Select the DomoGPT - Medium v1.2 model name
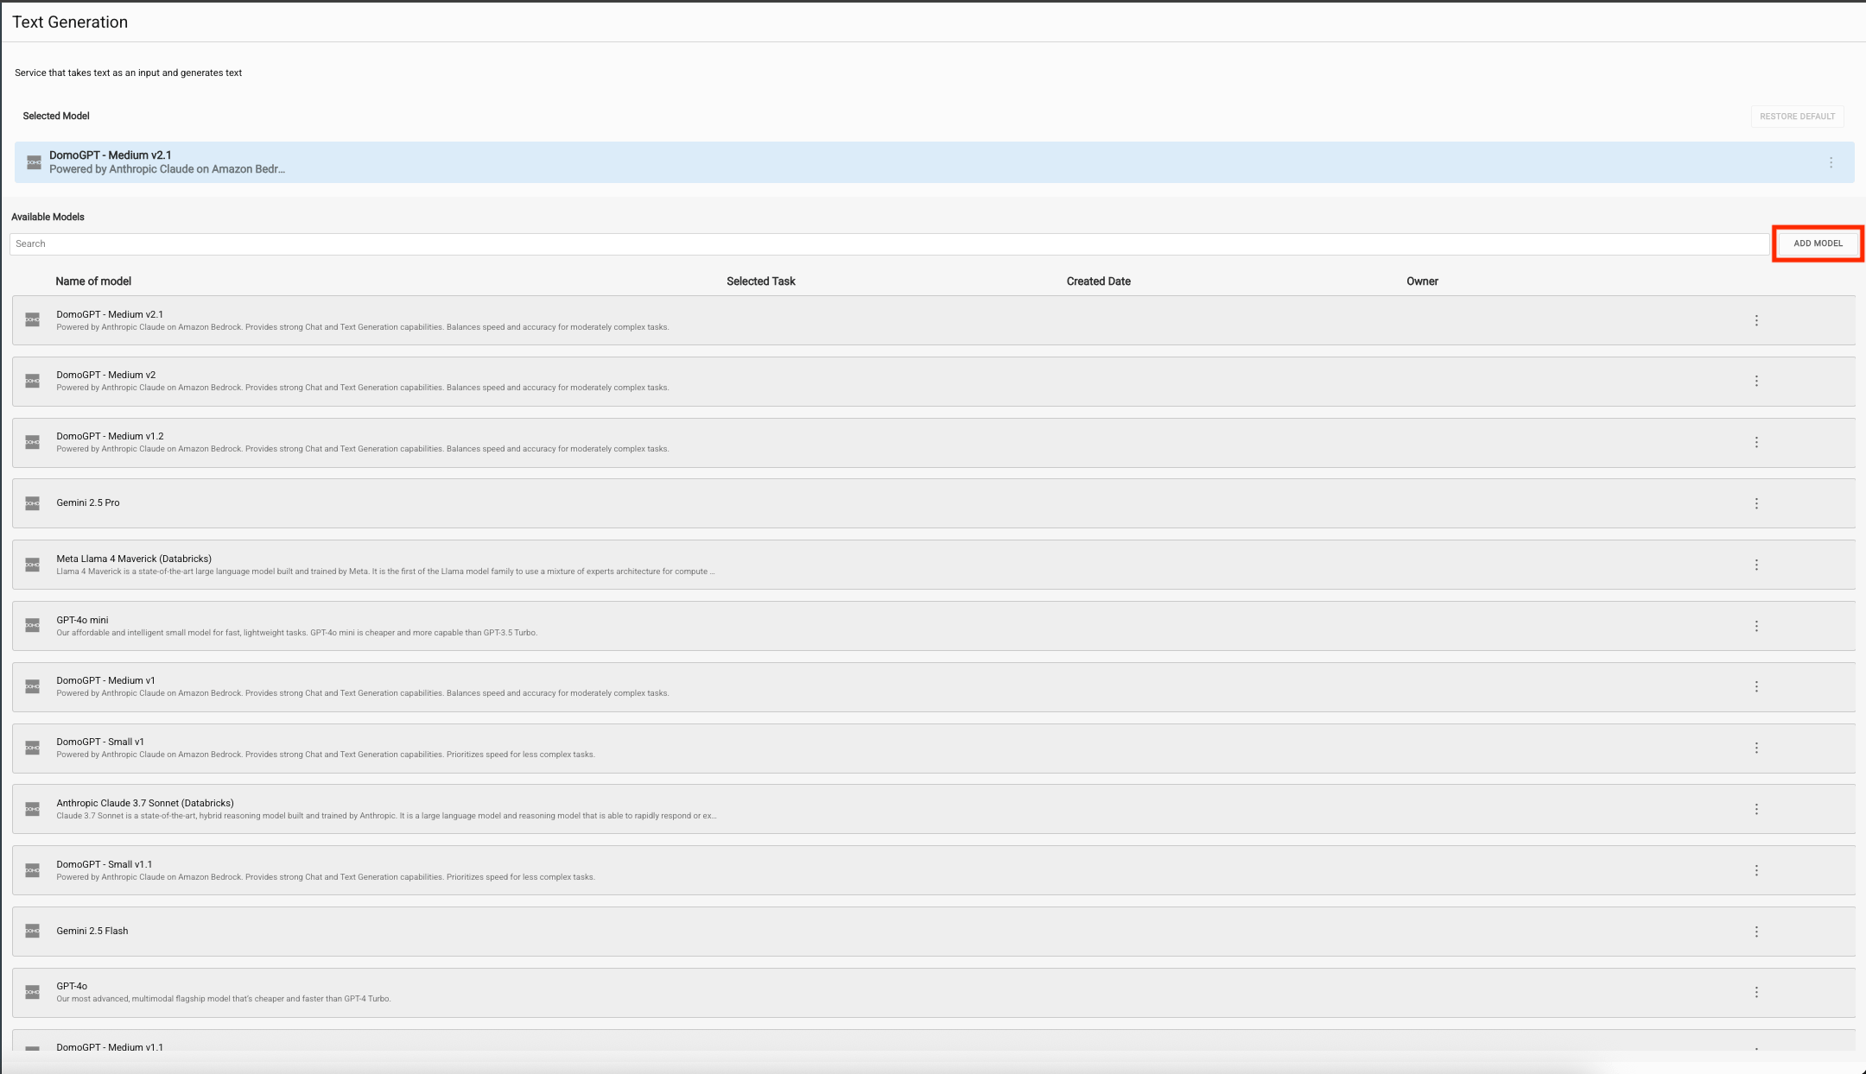 [x=110, y=436]
